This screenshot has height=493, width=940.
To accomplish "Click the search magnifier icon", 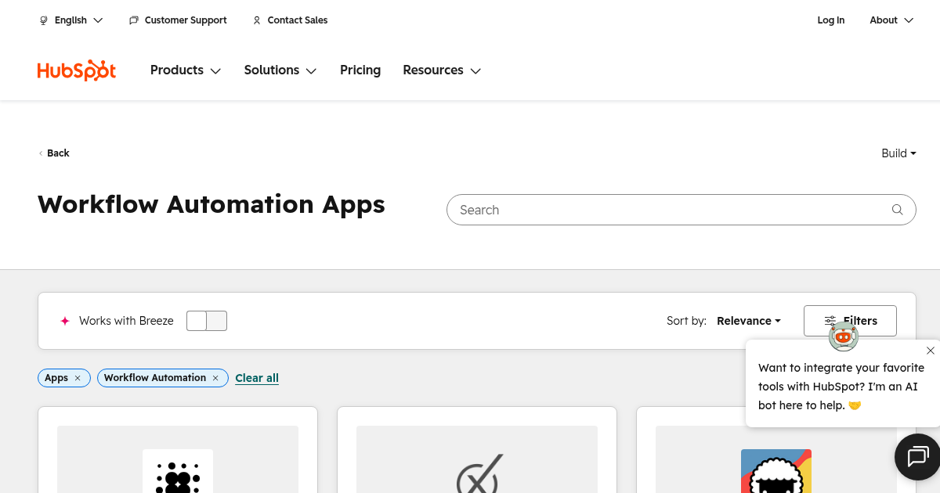I will coord(898,210).
